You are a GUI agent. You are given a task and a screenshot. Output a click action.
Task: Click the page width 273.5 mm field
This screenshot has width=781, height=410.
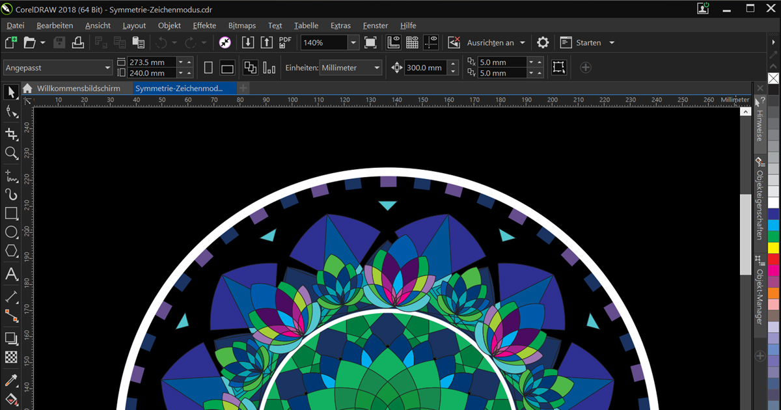click(x=152, y=62)
